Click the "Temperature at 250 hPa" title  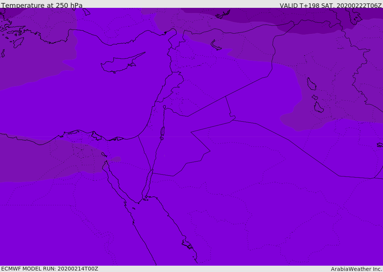[x=42, y=6]
